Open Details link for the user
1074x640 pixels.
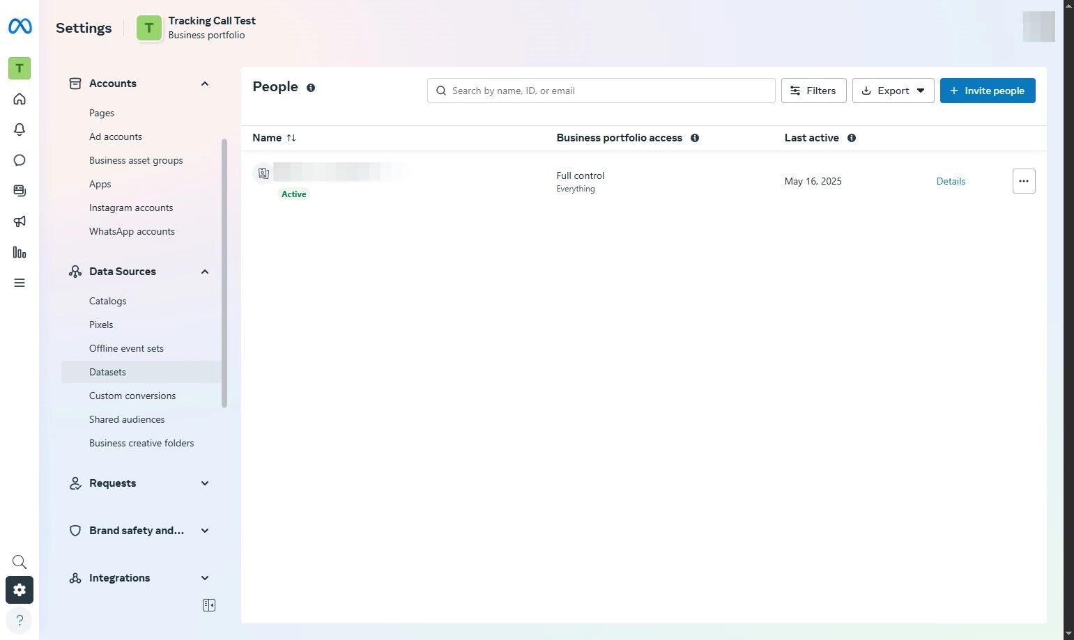(x=951, y=181)
